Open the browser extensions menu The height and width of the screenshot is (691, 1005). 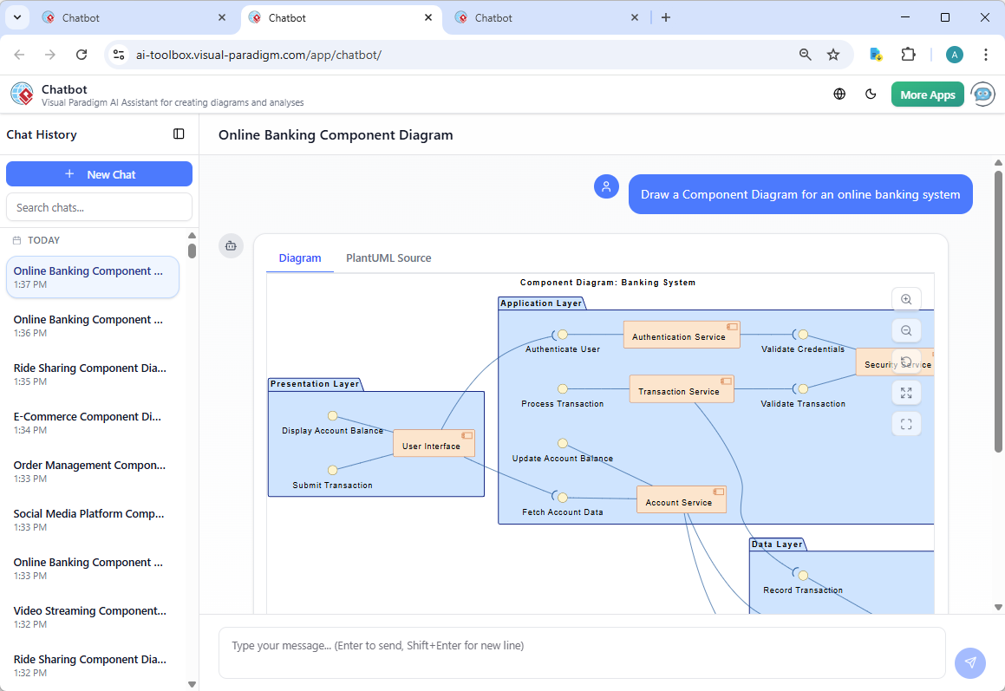tap(908, 54)
